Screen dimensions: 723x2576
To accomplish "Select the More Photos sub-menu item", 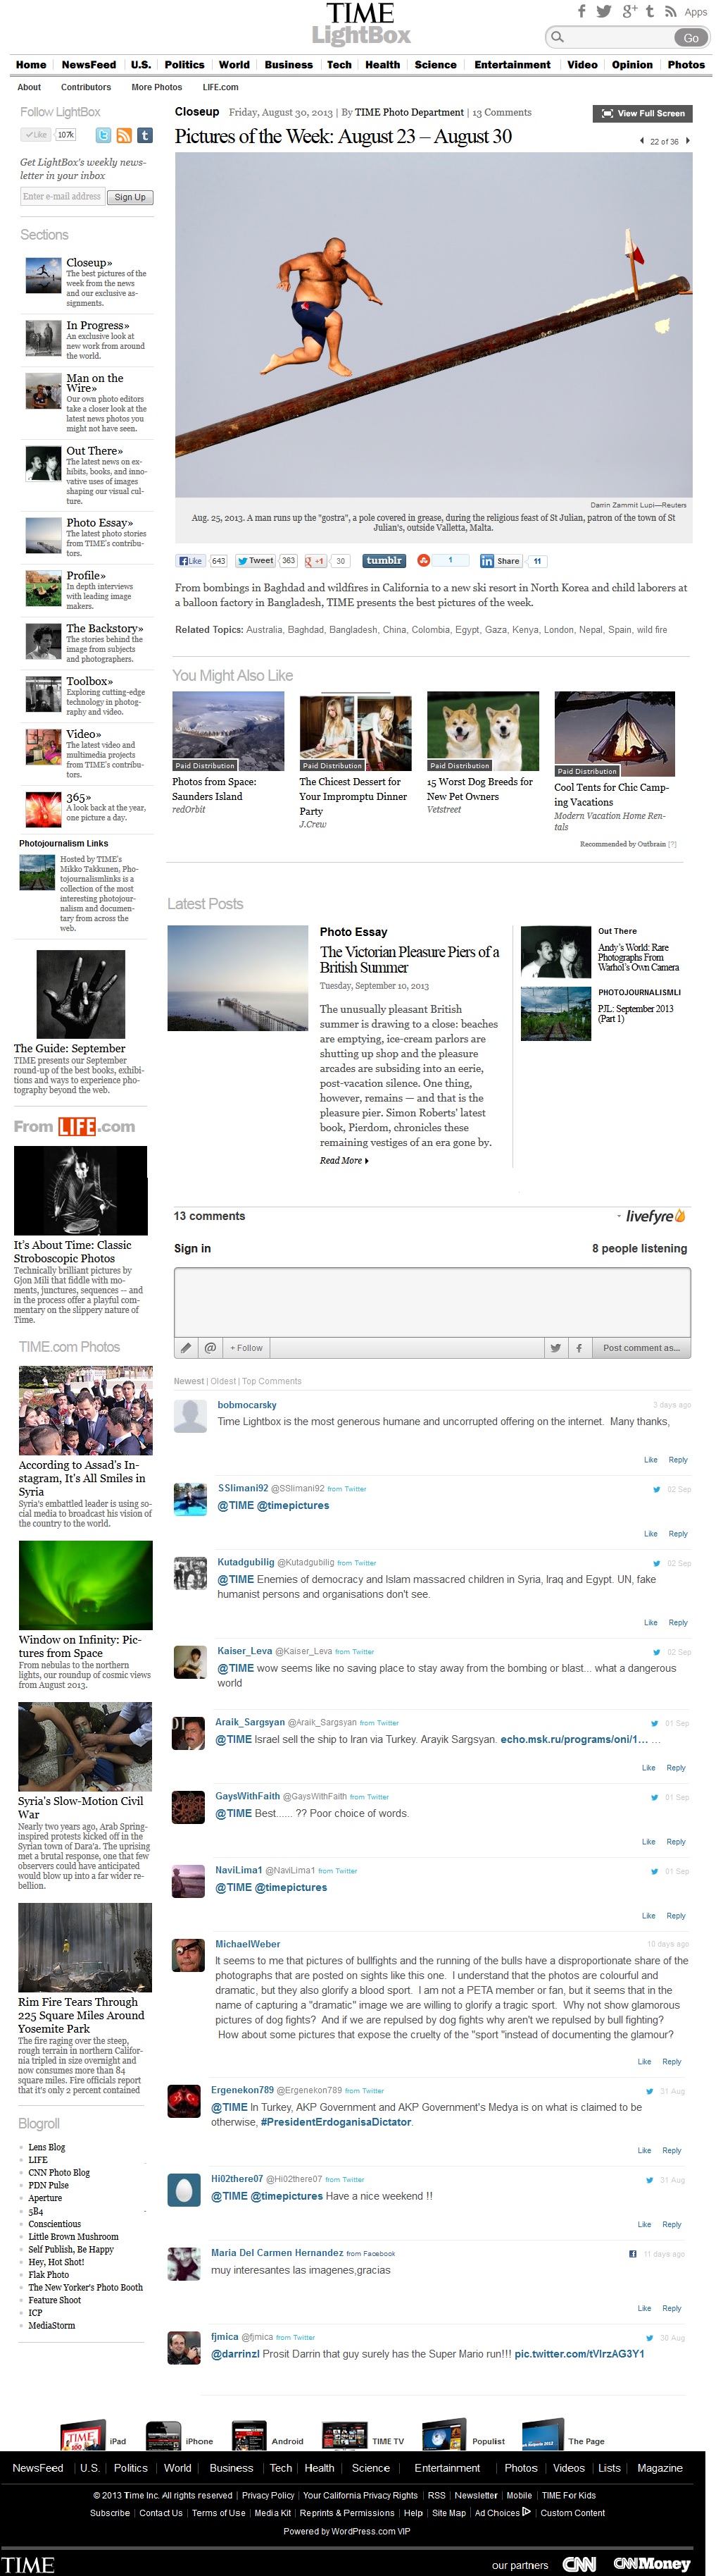I will coord(157,87).
